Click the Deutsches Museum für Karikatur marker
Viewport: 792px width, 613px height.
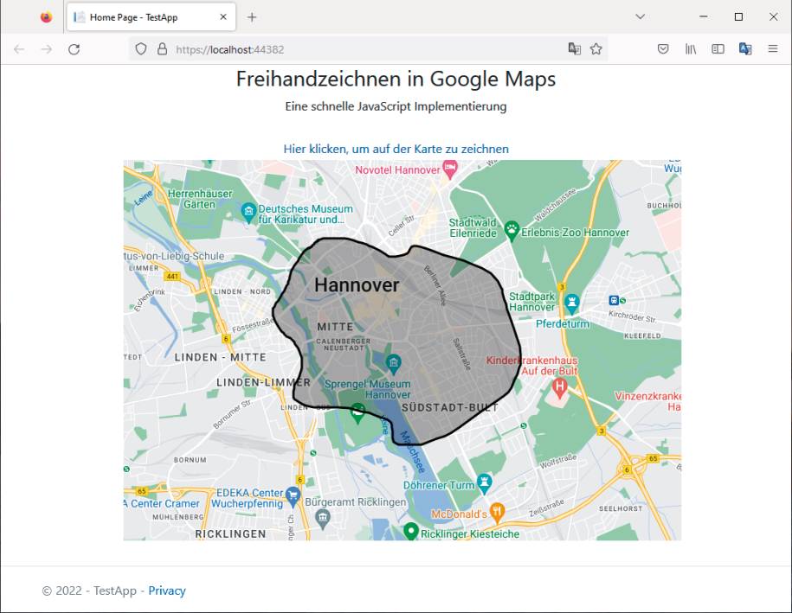pos(248,213)
